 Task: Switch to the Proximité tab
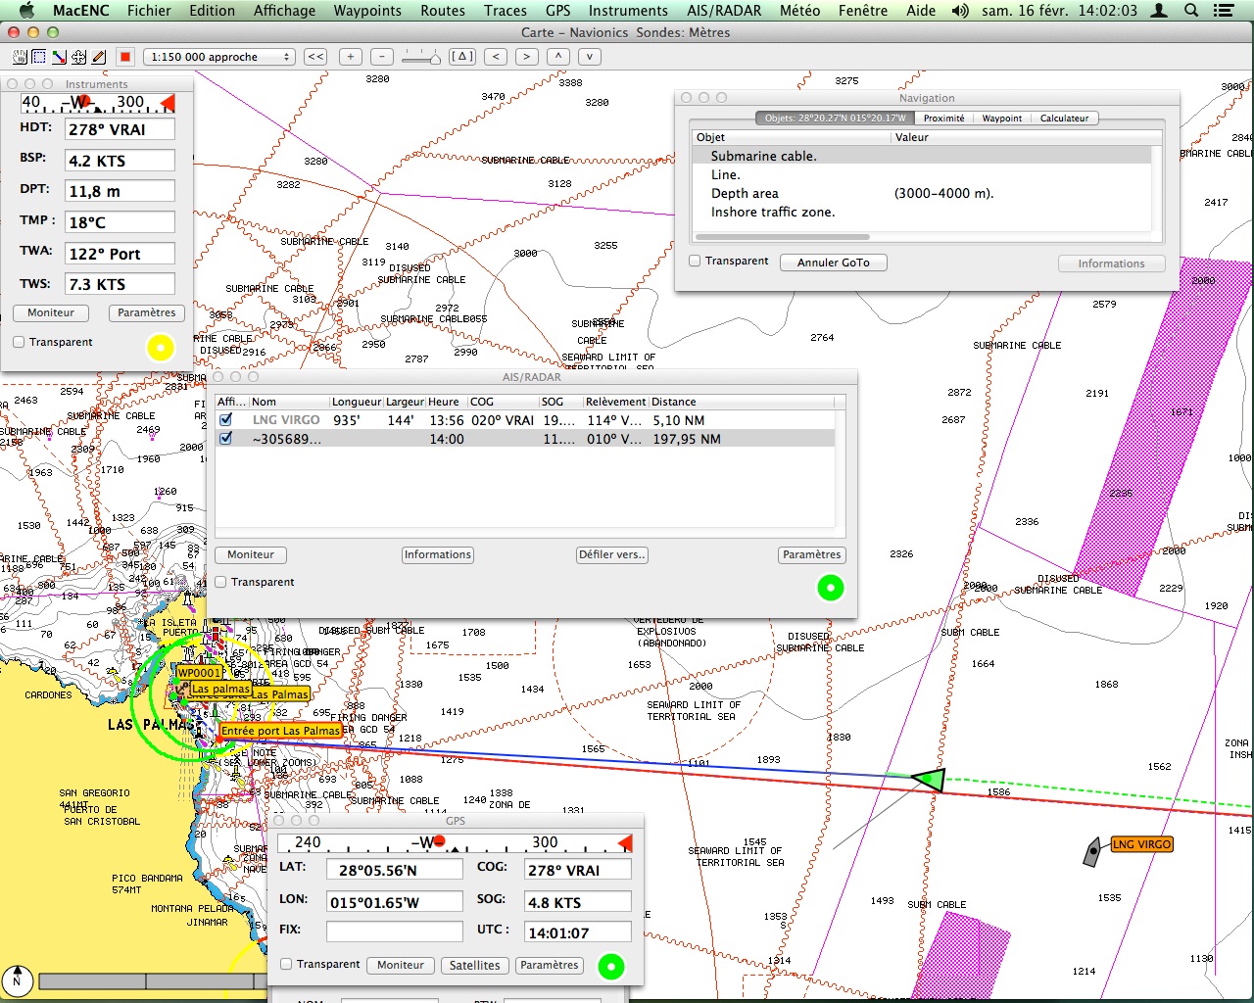[943, 118]
